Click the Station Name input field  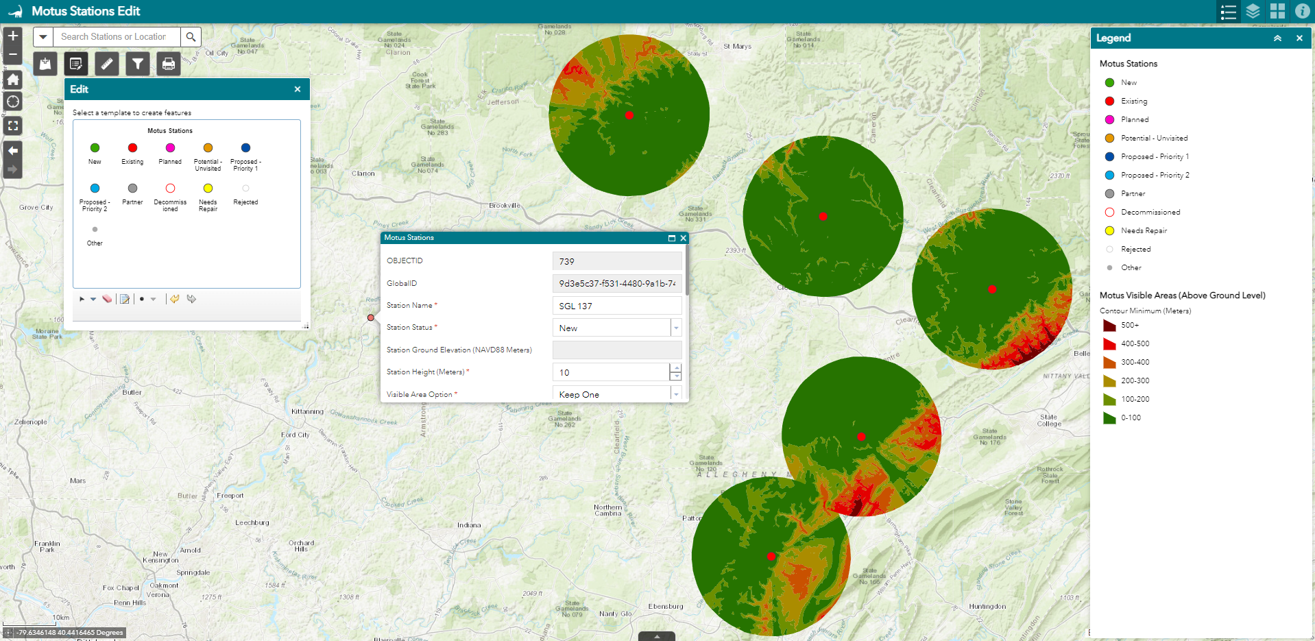click(616, 305)
